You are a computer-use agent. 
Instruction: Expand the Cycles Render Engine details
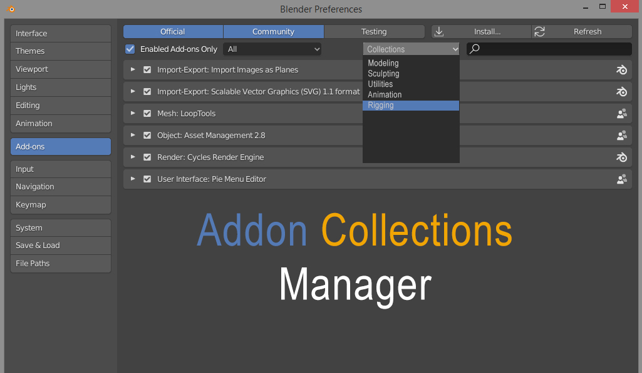[133, 157]
